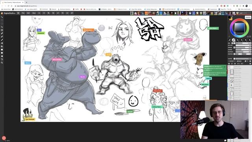Reset canvas rotation with the circle icon
The height and width of the screenshot is (142, 252).
coord(67,13)
